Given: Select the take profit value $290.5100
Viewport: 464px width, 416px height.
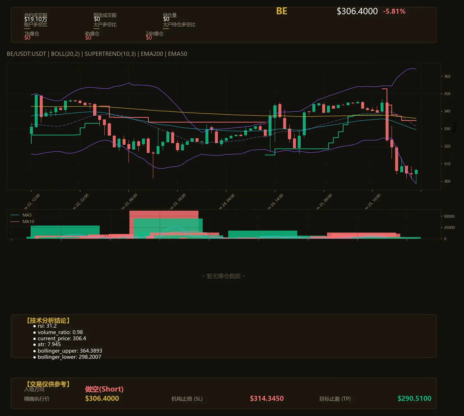Looking at the screenshot, I should (x=414, y=398).
